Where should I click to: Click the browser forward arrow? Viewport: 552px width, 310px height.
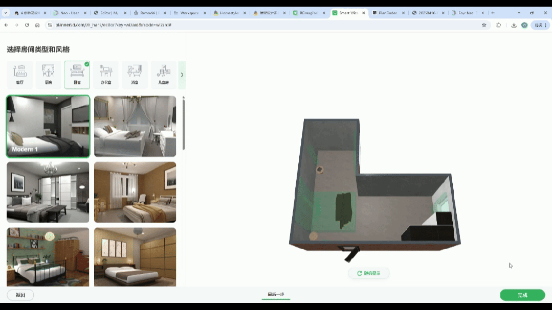click(x=16, y=25)
